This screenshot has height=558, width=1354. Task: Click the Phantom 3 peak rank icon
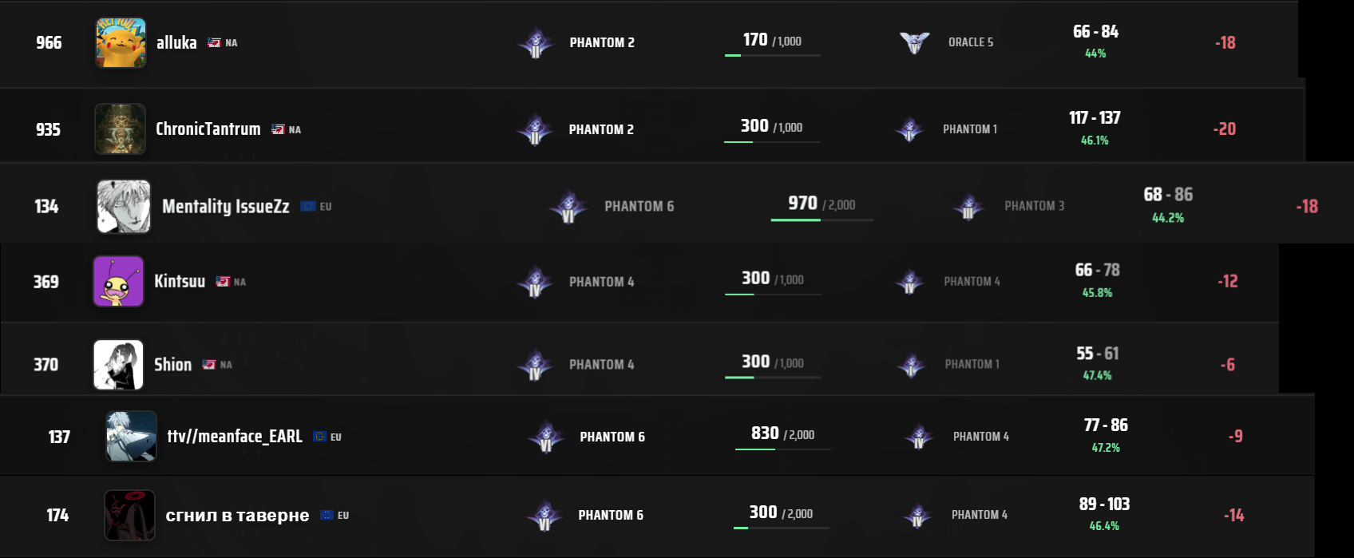click(968, 206)
